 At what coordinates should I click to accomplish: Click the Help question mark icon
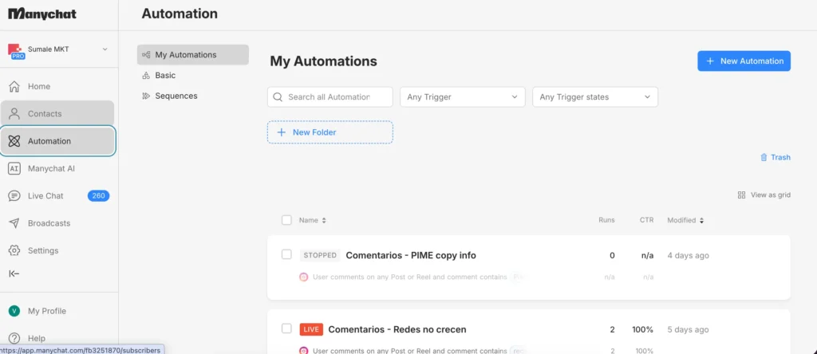coord(14,338)
